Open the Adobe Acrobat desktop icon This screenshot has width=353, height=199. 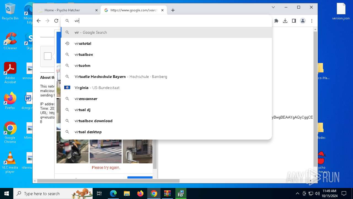coord(10,73)
